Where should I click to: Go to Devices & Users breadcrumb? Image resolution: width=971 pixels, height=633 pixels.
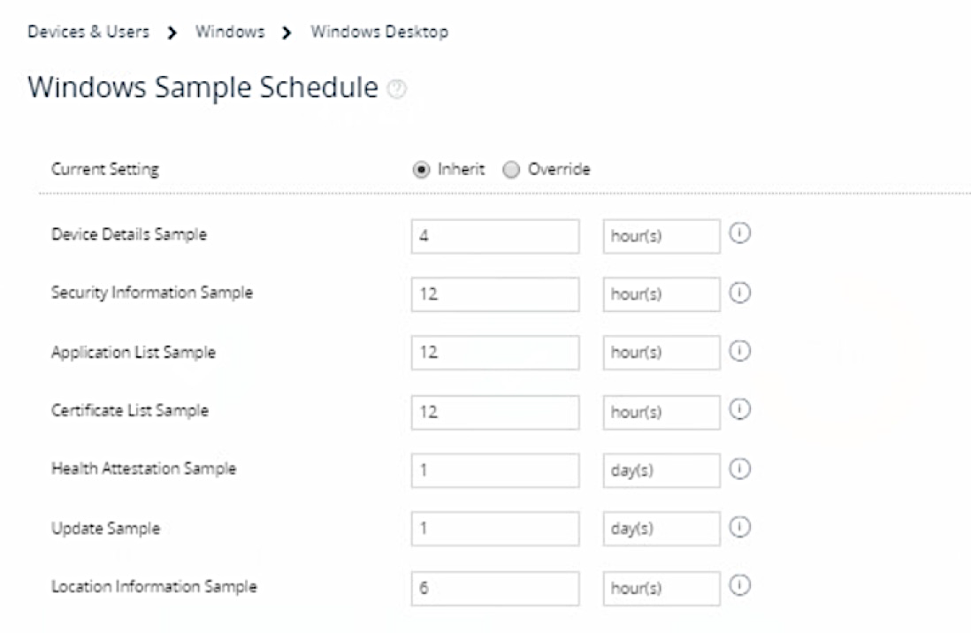pos(88,32)
